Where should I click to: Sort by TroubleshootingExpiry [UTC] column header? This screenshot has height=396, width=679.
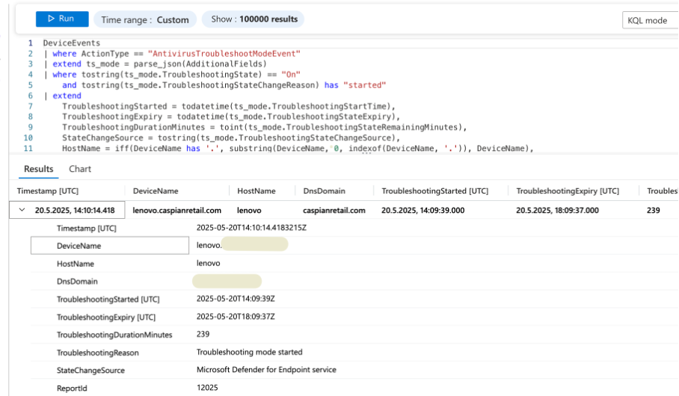click(568, 191)
